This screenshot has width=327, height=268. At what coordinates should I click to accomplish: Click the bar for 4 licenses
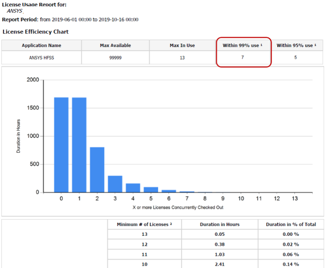pyautogui.click(x=133, y=188)
